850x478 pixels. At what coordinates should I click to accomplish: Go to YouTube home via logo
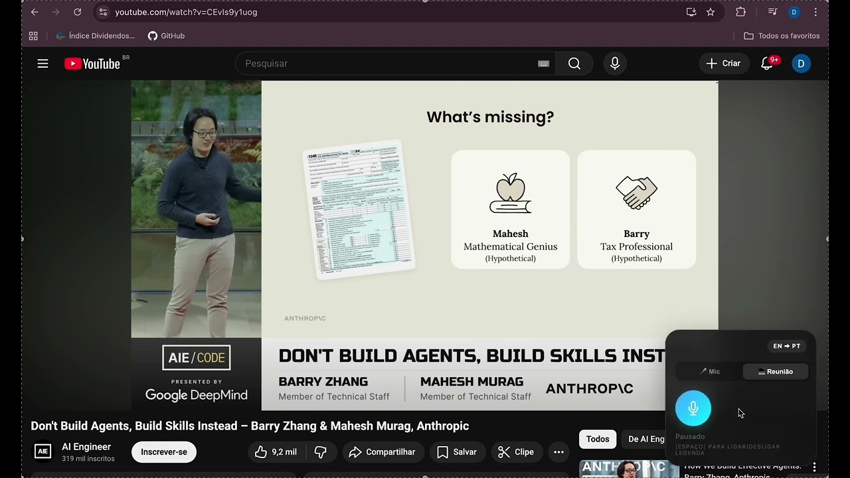pyautogui.click(x=92, y=64)
